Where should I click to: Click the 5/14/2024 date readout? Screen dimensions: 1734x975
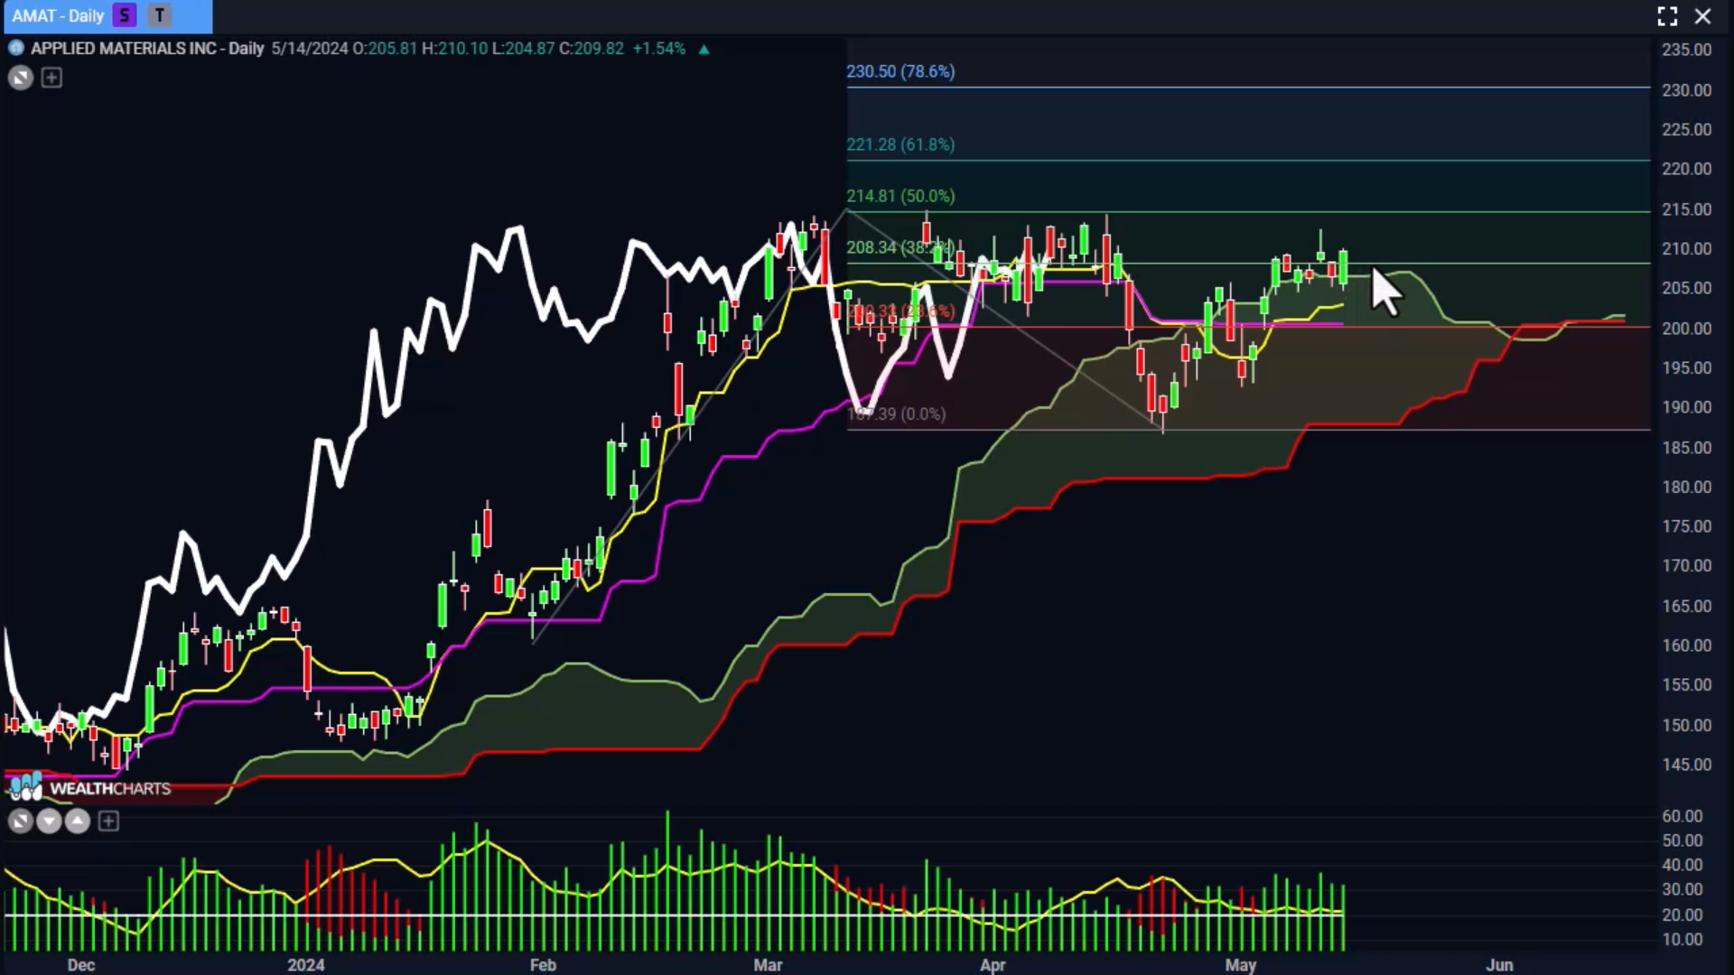pyautogui.click(x=310, y=49)
